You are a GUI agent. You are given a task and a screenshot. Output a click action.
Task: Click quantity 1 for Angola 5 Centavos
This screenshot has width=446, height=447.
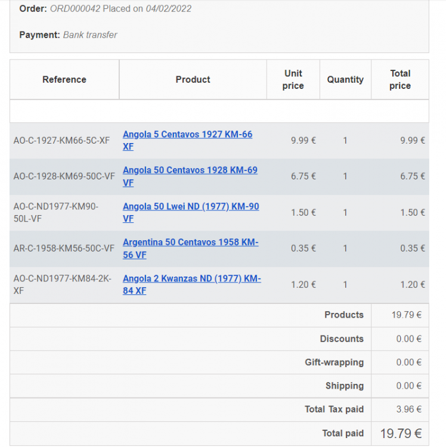(345, 140)
